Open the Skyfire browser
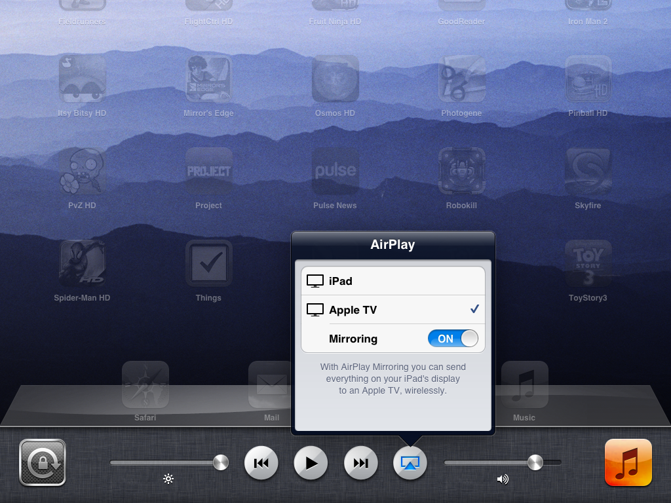This screenshot has height=503, width=671. coord(588,171)
